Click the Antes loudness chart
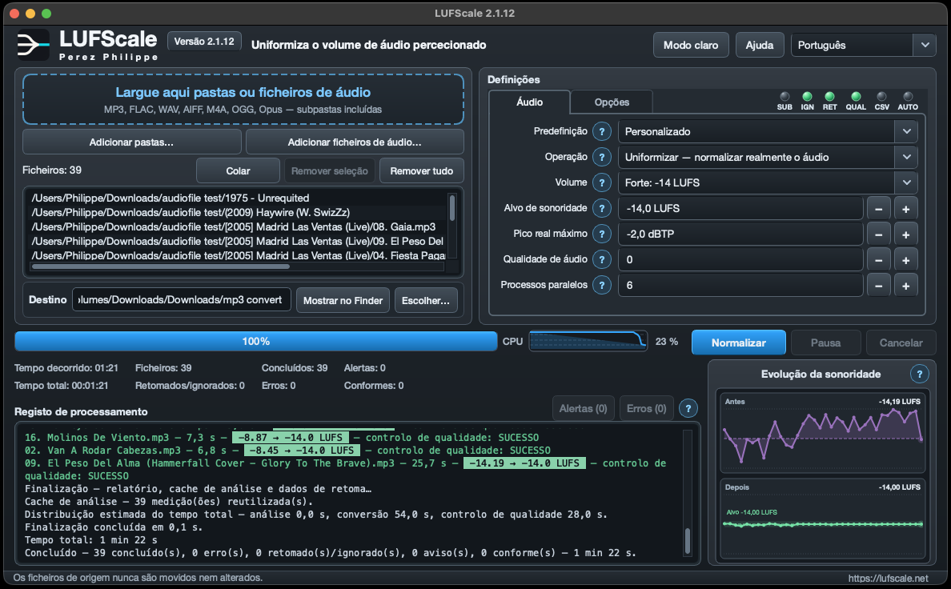 point(822,432)
